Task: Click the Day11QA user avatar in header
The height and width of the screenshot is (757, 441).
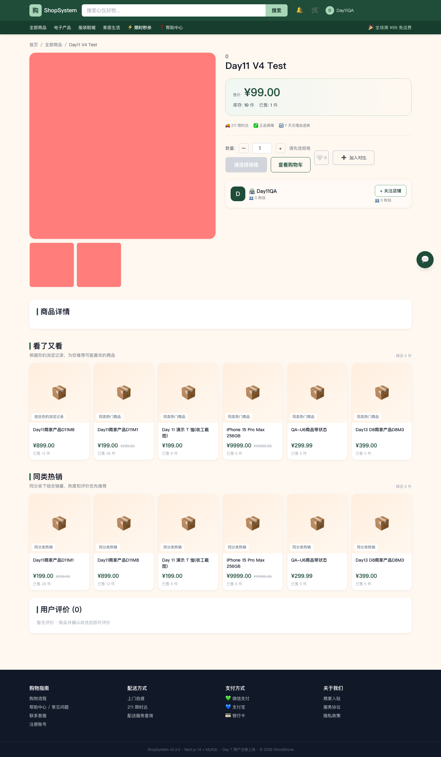Action: [330, 10]
